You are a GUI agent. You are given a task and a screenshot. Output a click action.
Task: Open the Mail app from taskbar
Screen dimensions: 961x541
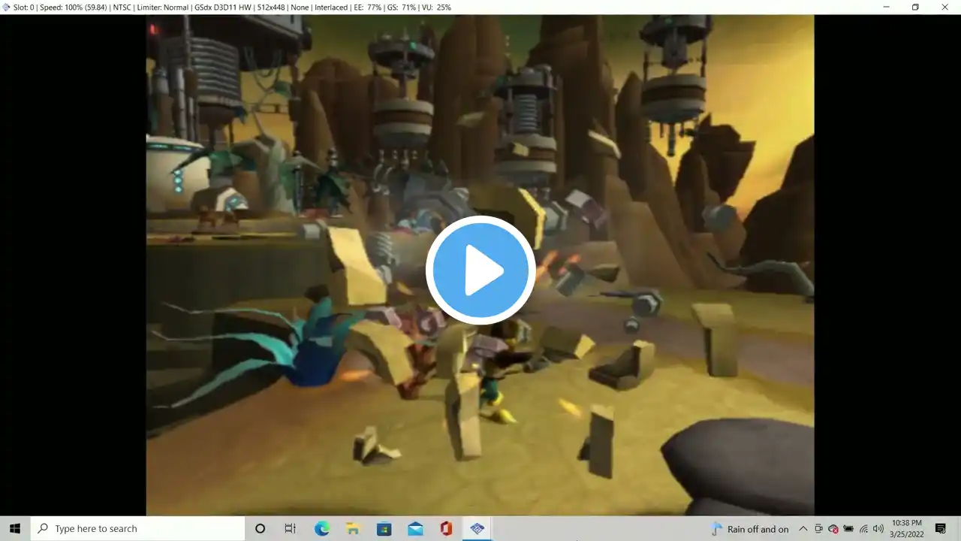click(x=415, y=529)
